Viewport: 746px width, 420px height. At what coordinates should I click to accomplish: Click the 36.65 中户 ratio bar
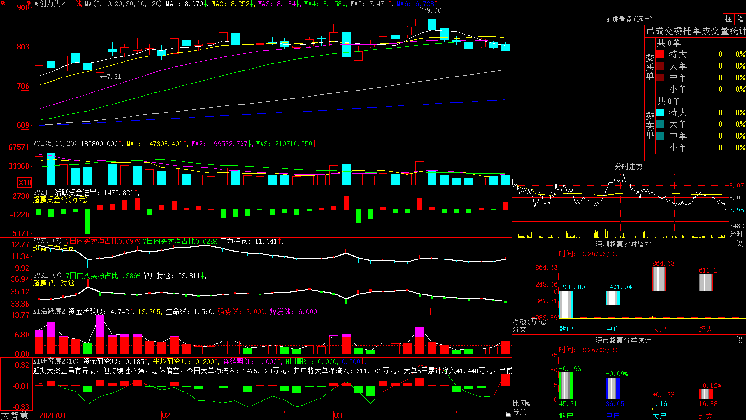[613, 388]
